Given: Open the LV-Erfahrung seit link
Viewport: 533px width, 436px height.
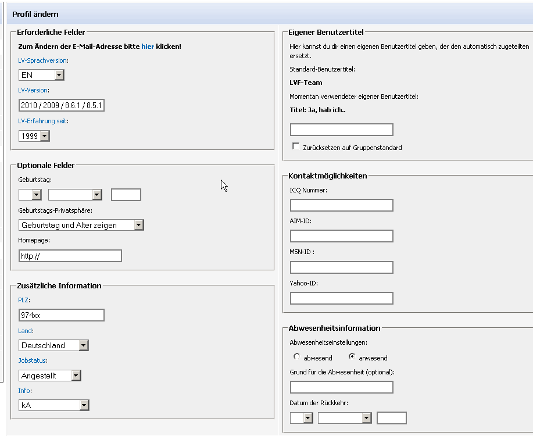Looking at the screenshot, I should pos(42,121).
